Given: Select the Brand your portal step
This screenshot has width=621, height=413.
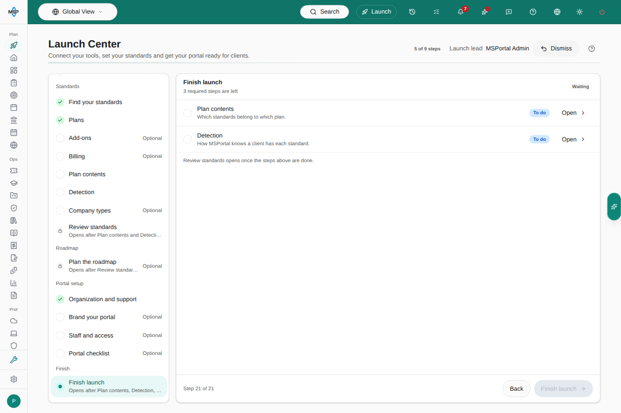Looking at the screenshot, I should tap(109, 317).
